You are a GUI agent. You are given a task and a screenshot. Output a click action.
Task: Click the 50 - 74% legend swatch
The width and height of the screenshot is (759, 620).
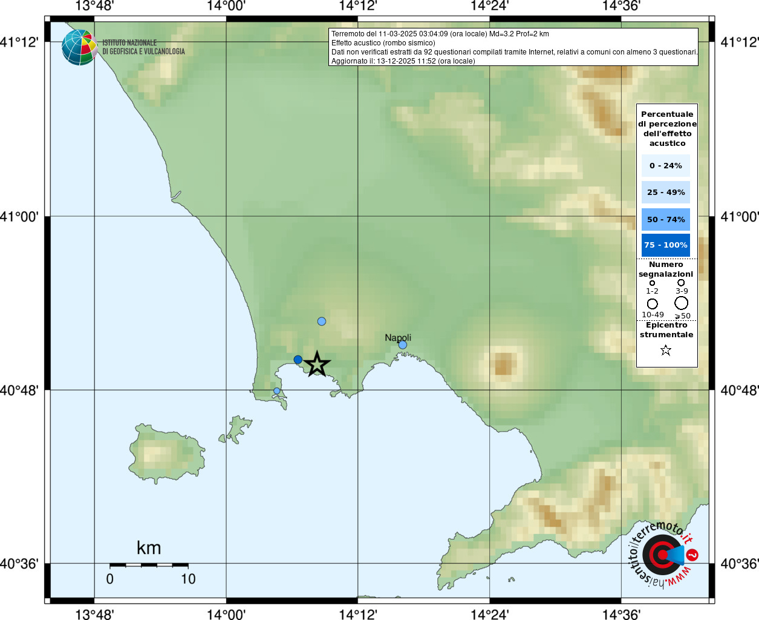[x=665, y=219]
